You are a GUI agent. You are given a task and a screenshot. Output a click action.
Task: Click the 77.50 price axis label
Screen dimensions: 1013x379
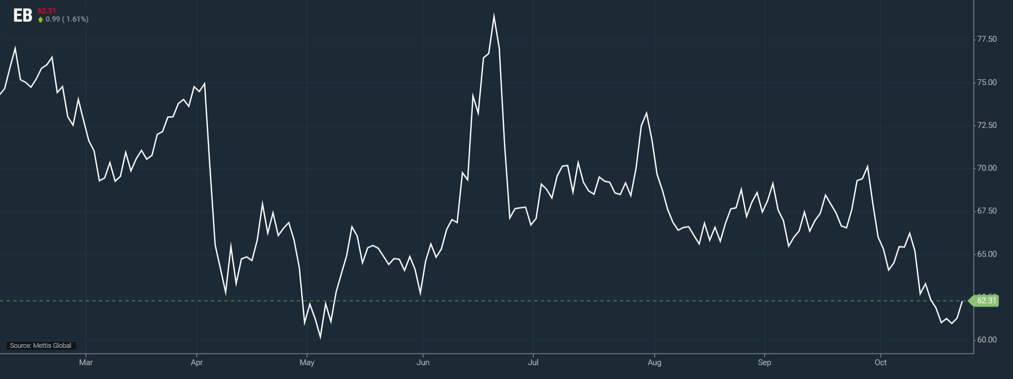tap(987, 39)
